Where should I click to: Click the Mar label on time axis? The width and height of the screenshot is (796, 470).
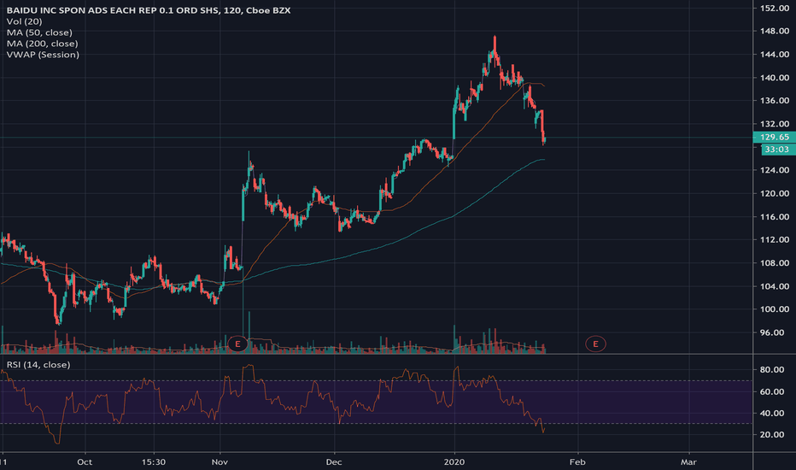click(x=689, y=461)
